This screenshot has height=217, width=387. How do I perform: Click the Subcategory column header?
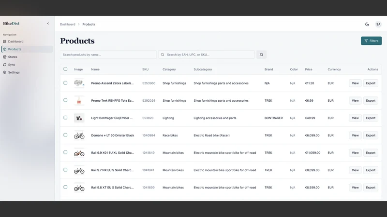203,69
